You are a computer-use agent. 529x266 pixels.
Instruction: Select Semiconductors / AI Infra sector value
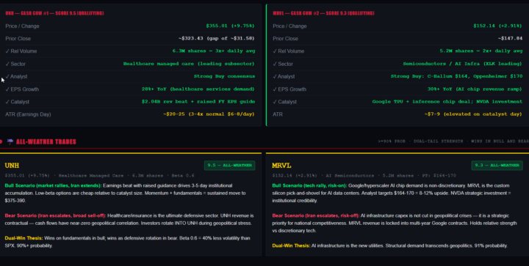[x=463, y=64]
